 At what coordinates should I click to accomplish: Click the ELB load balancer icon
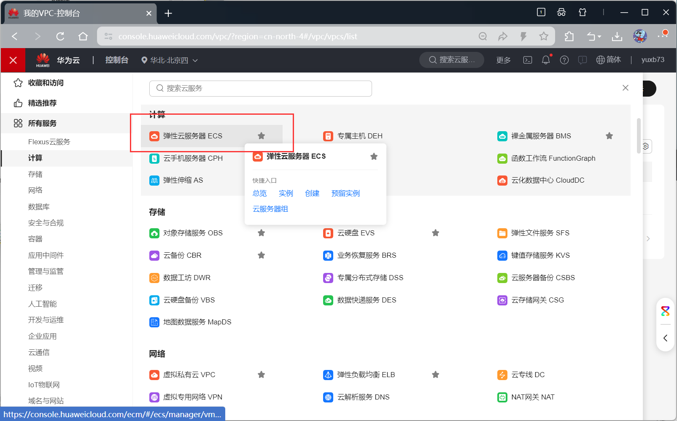click(328, 375)
